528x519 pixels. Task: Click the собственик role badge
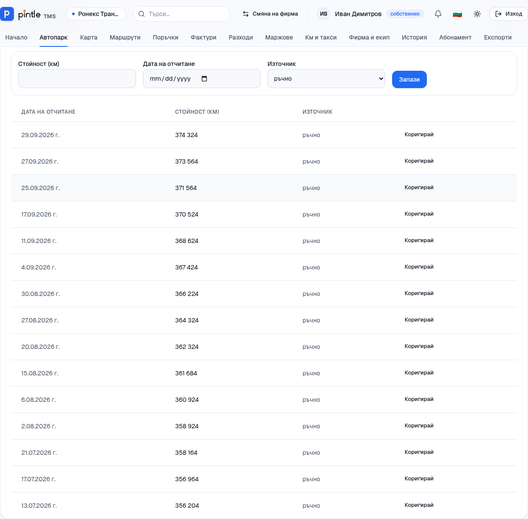click(405, 14)
